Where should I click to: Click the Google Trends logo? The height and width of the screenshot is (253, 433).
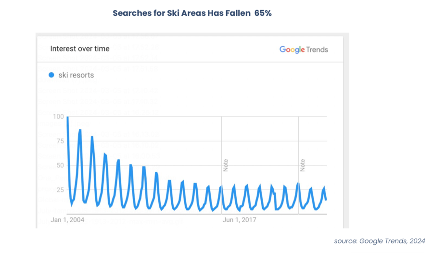click(304, 50)
